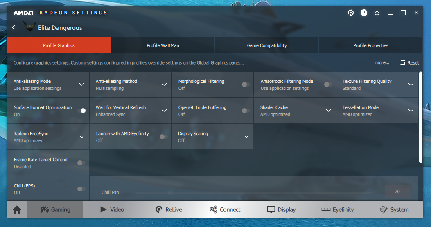Turn on Chill (FPS) switch
Viewport: 431px width, 227px height.
(x=81, y=189)
